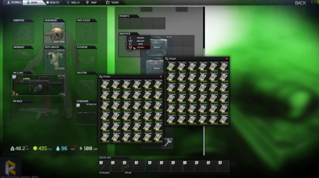Click the empty Eyewear slot
Viewport: 319px width, 178px height.
pyautogui.click(x=86, y=59)
